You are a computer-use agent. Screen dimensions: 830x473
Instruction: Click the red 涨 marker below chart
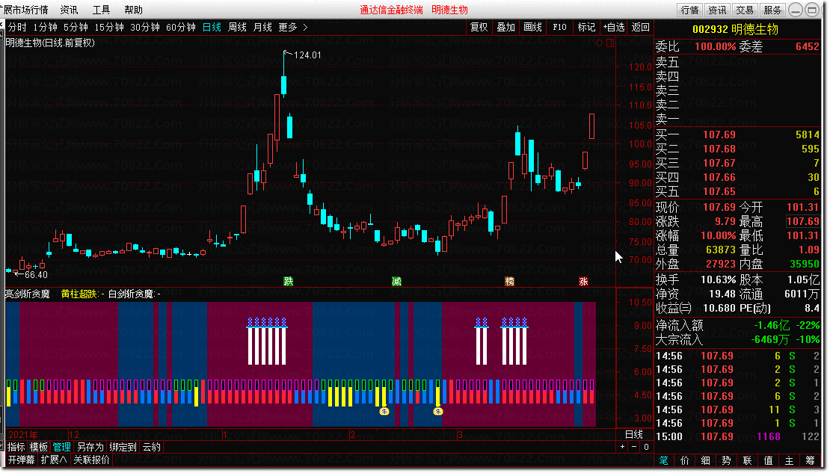coord(583,282)
